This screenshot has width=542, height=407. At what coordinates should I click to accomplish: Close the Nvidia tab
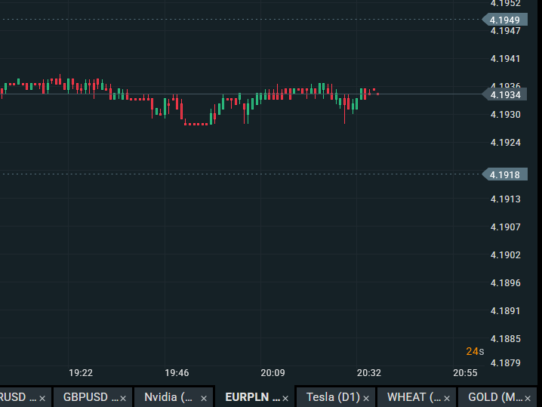point(204,399)
